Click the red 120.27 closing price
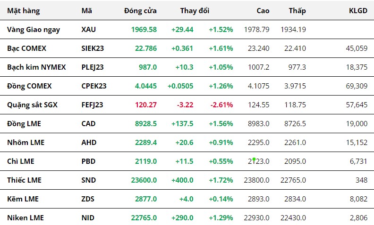 [147, 105]
